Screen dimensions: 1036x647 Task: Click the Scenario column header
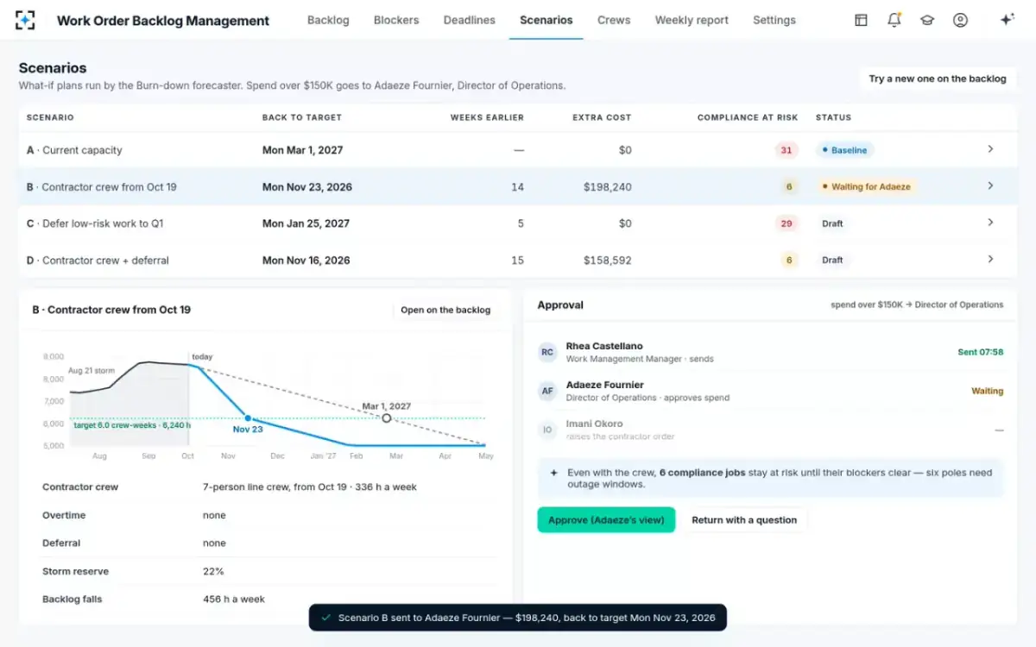[50, 117]
